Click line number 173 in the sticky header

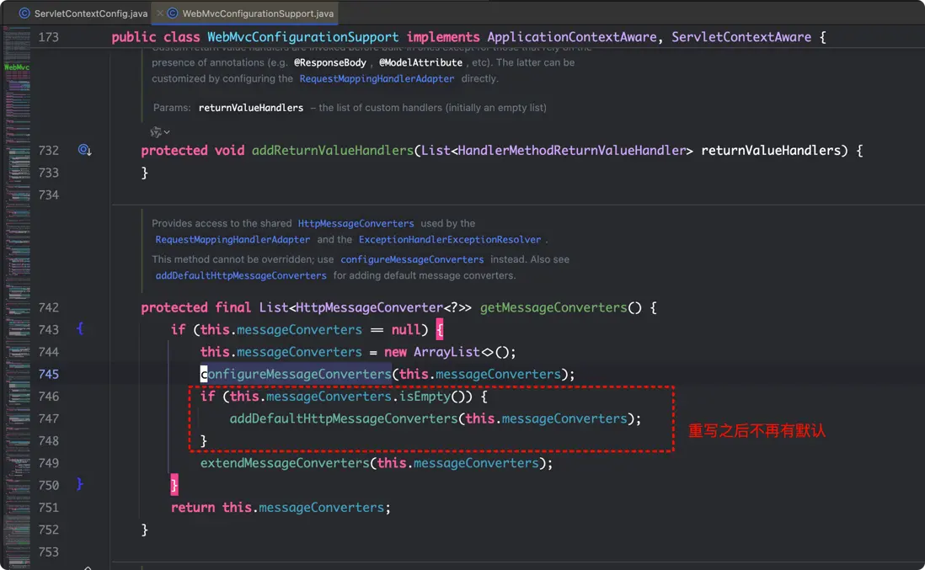click(x=48, y=37)
